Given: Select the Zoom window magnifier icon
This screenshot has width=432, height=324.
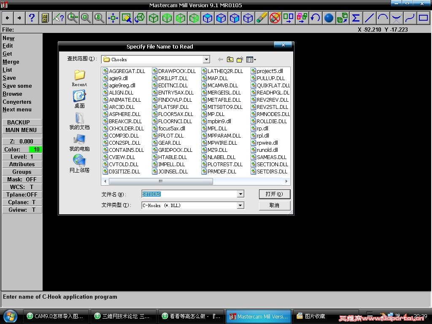Looking at the screenshot, I should (x=73, y=18).
